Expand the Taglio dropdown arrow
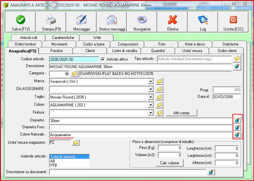 click(x=151, y=97)
